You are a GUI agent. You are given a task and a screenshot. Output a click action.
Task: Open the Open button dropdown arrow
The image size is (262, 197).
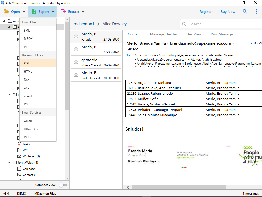click(x=24, y=12)
